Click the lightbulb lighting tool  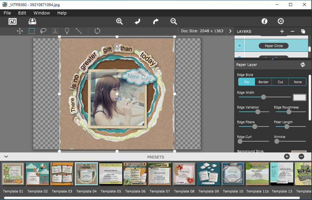pyautogui.click(x=67, y=31)
